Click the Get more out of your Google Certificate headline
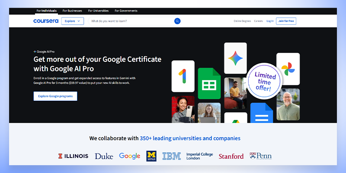 (x=97, y=64)
